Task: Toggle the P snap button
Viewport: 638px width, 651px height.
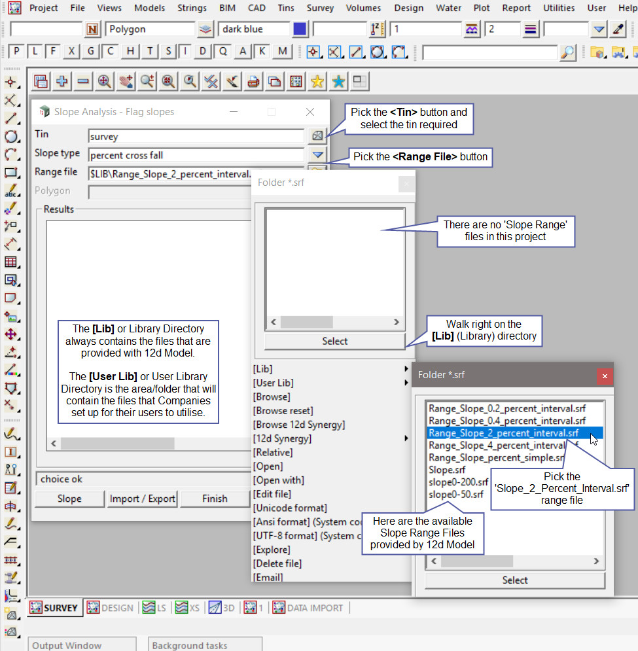Action: (16, 52)
